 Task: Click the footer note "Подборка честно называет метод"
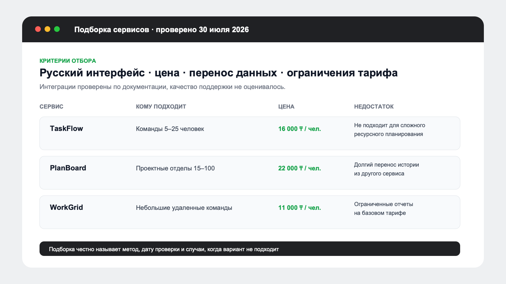click(x=164, y=249)
